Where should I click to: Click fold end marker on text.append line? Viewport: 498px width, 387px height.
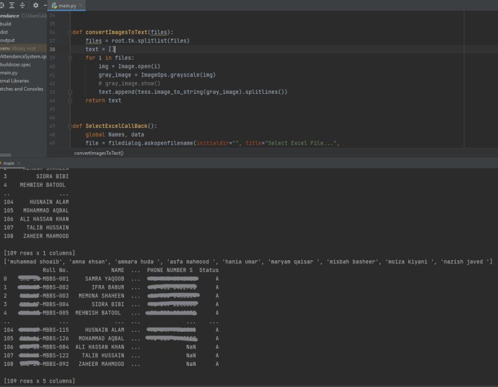(x=70, y=92)
